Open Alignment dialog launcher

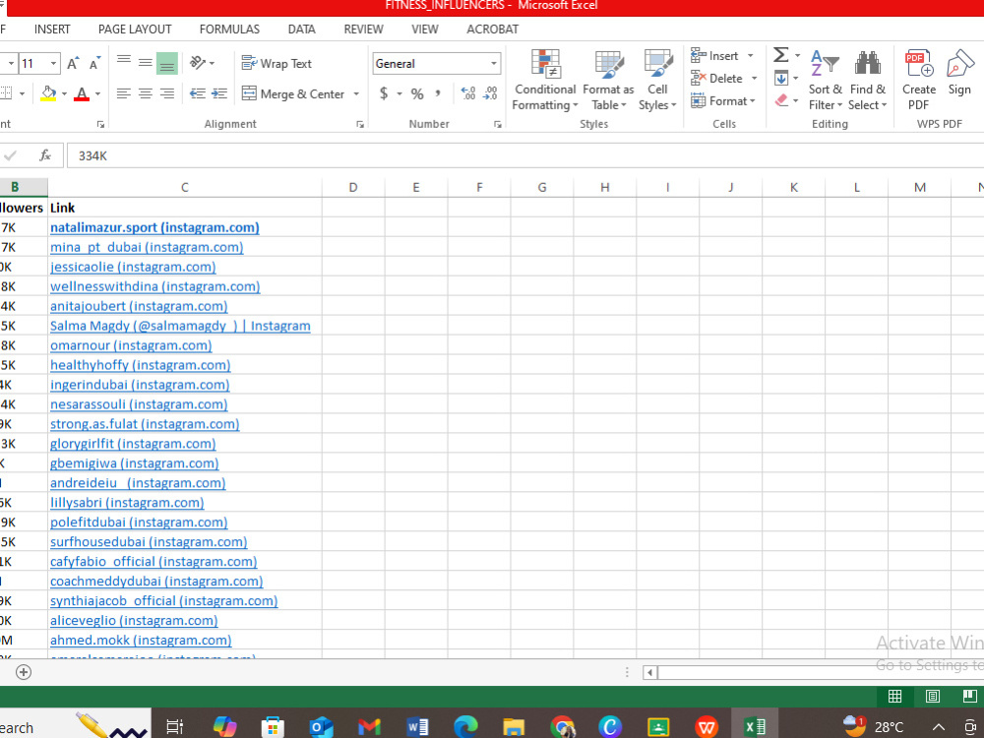pyautogui.click(x=360, y=124)
